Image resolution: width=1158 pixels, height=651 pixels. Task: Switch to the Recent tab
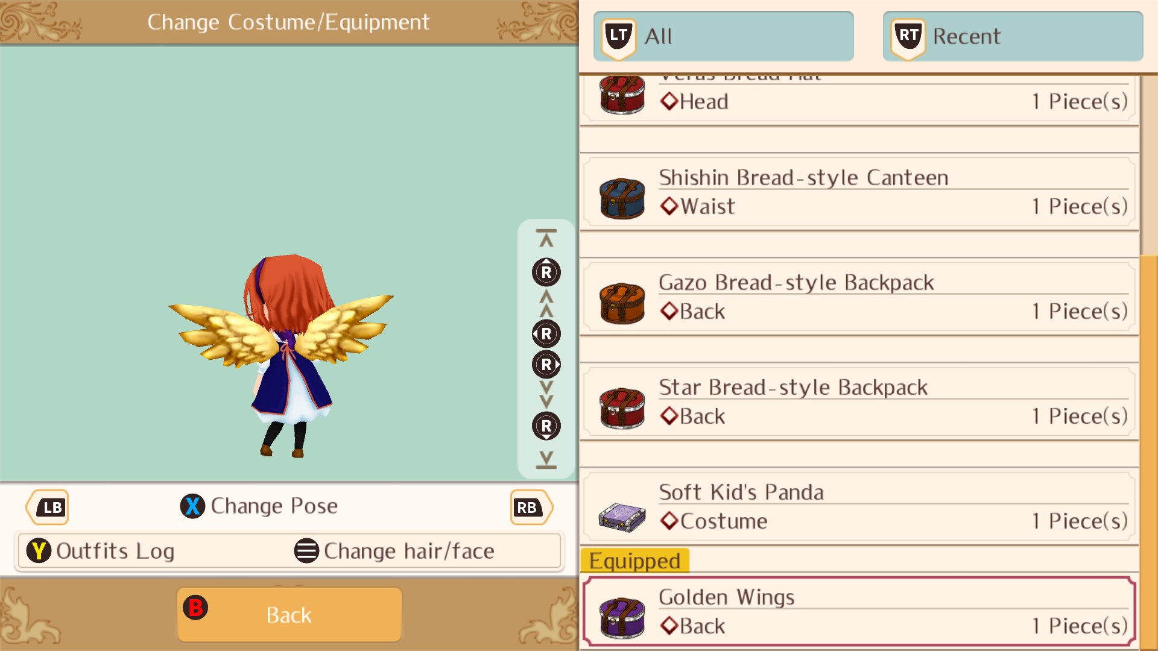[1013, 36]
